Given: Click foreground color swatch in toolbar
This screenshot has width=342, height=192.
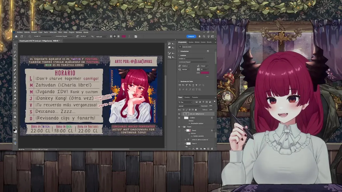Looking at the screenshot, I should click(14, 130).
